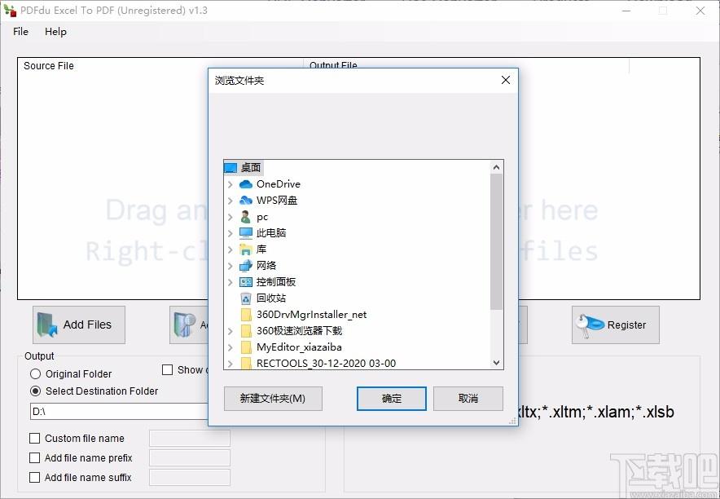Confirm with the 确定 button
The width and height of the screenshot is (720, 499).
(392, 399)
